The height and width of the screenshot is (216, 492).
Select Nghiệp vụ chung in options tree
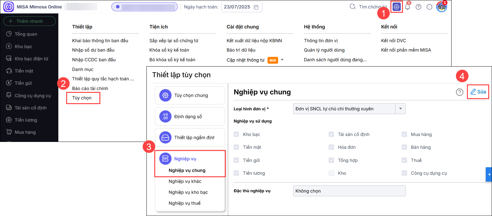pyautogui.click(x=187, y=170)
